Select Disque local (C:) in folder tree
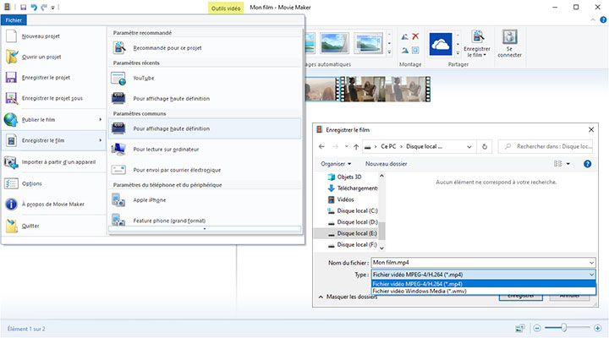Screen dimensions: 609x338 pyautogui.click(x=357, y=210)
